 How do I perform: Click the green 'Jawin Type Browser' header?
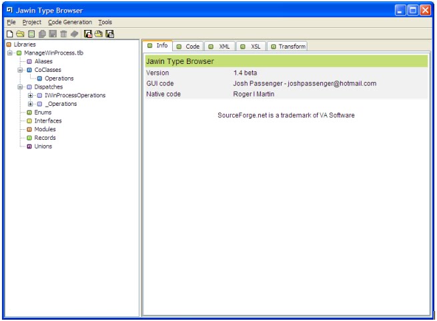point(286,61)
